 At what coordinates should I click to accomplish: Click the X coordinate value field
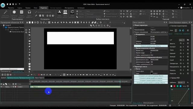coord(159,37)
